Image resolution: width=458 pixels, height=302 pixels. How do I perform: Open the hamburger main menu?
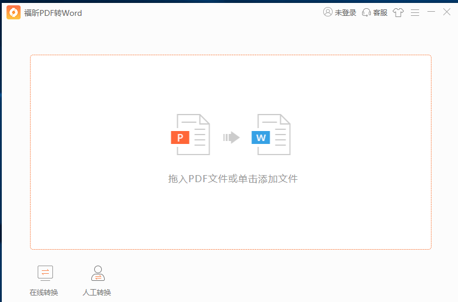pos(415,12)
